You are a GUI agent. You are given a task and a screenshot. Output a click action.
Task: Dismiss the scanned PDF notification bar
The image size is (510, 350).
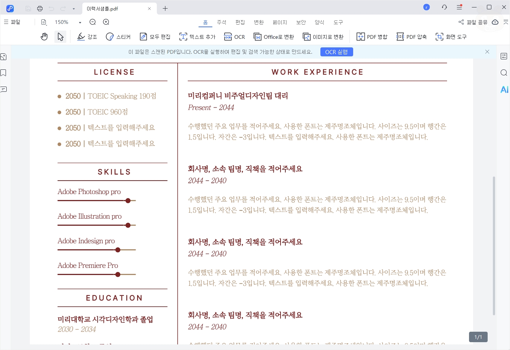coord(487,52)
